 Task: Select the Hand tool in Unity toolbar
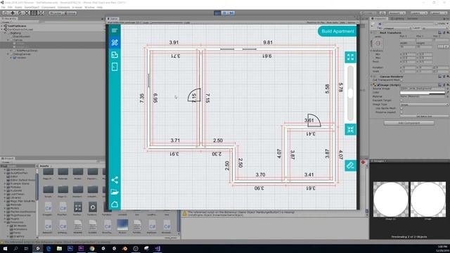coord(6,13)
